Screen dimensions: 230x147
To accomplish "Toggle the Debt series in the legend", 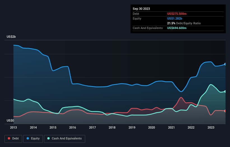I will (x=13, y=139).
